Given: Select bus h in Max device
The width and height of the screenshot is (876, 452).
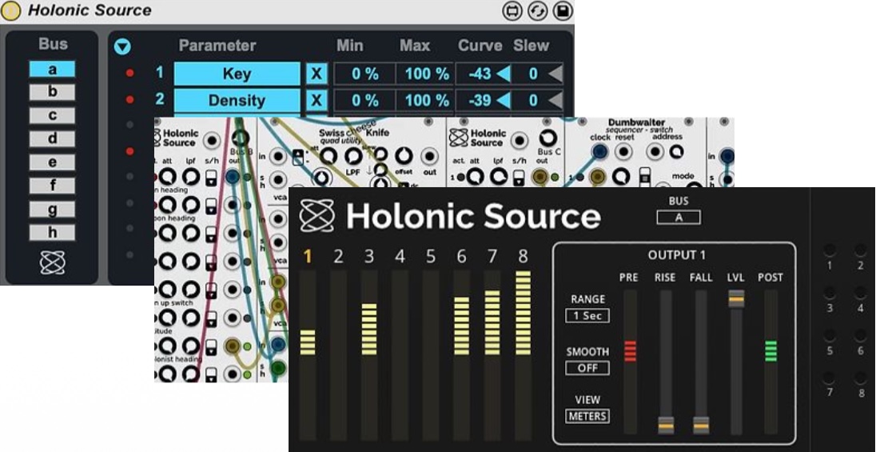Looking at the screenshot, I should tap(52, 232).
